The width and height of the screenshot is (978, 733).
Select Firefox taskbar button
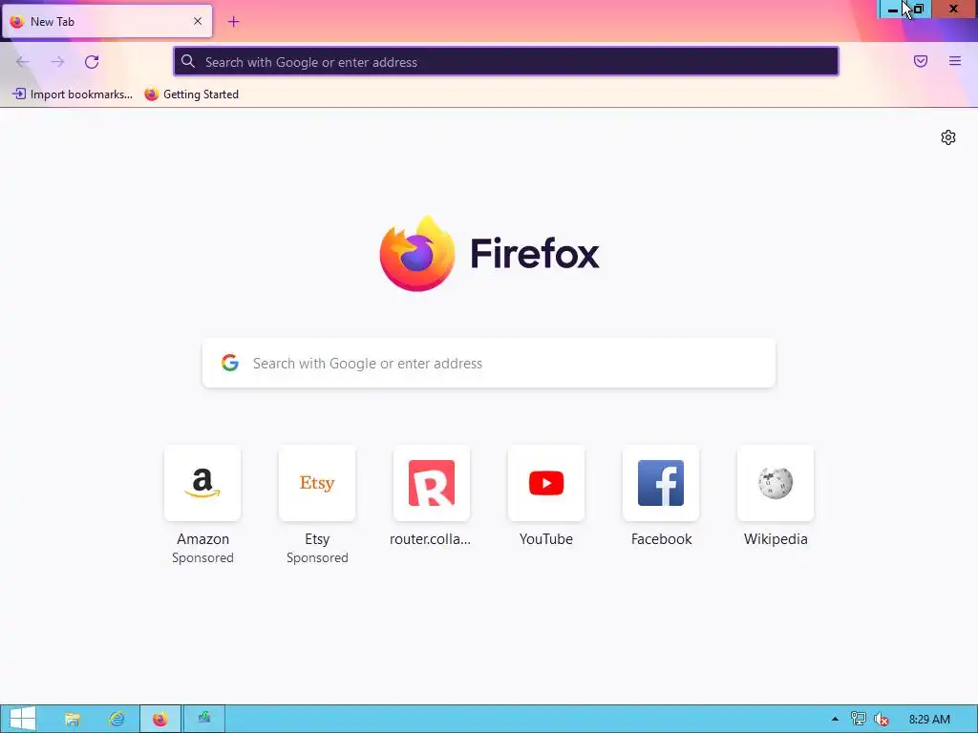(160, 720)
